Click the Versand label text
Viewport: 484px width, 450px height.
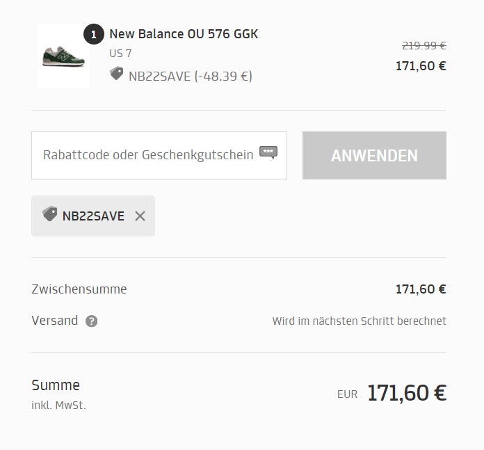55,321
